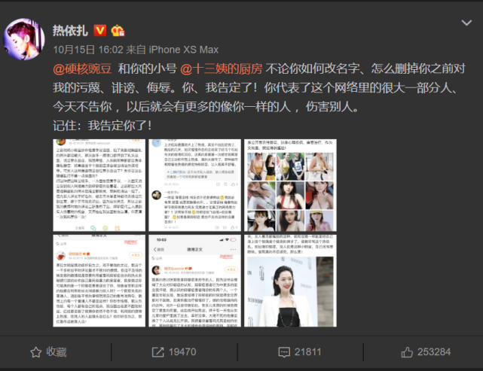Open the comment replies screenshot thumbnail

pyautogui.click(x=194, y=185)
